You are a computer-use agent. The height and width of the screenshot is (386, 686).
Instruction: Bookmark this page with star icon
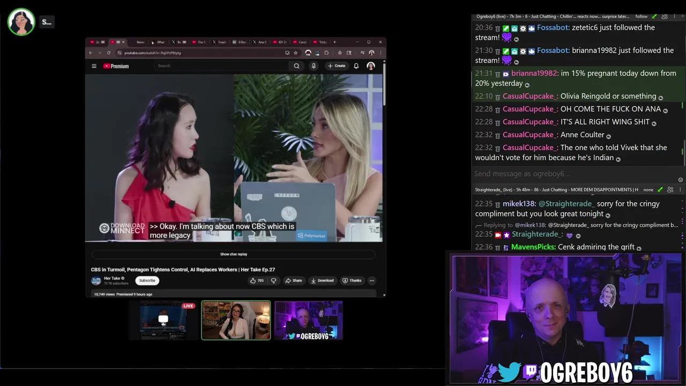tap(295, 53)
